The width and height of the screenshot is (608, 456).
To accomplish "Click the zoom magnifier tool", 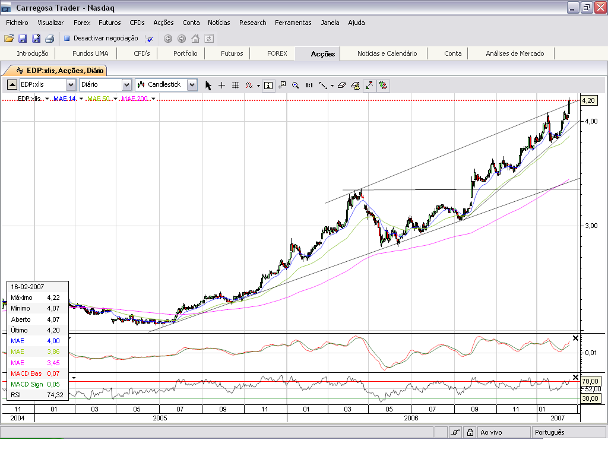I will (295, 85).
